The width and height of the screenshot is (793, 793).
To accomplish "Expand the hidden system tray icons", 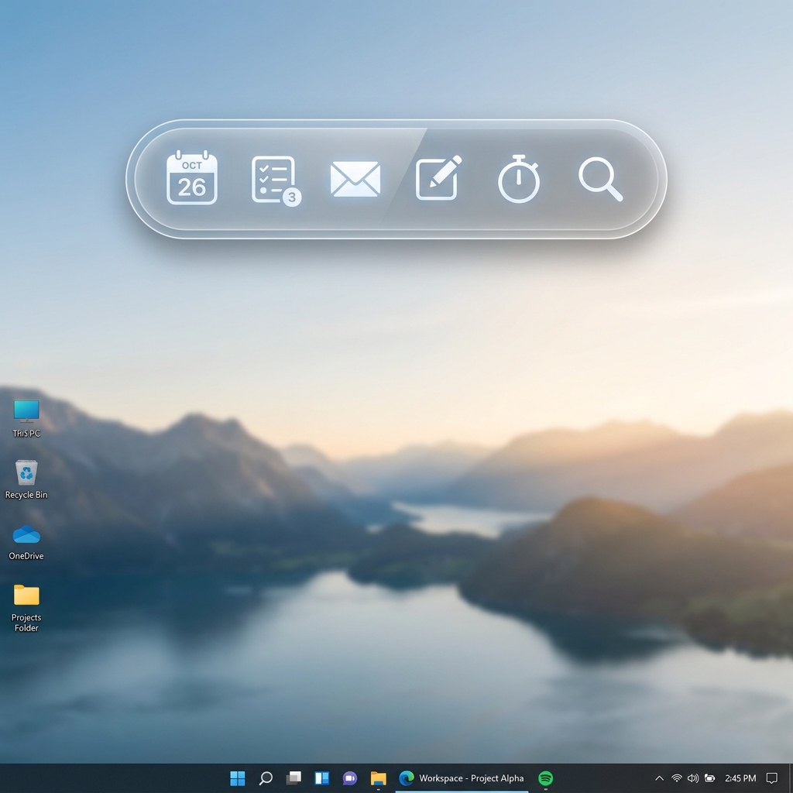I will pyautogui.click(x=659, y=778).
